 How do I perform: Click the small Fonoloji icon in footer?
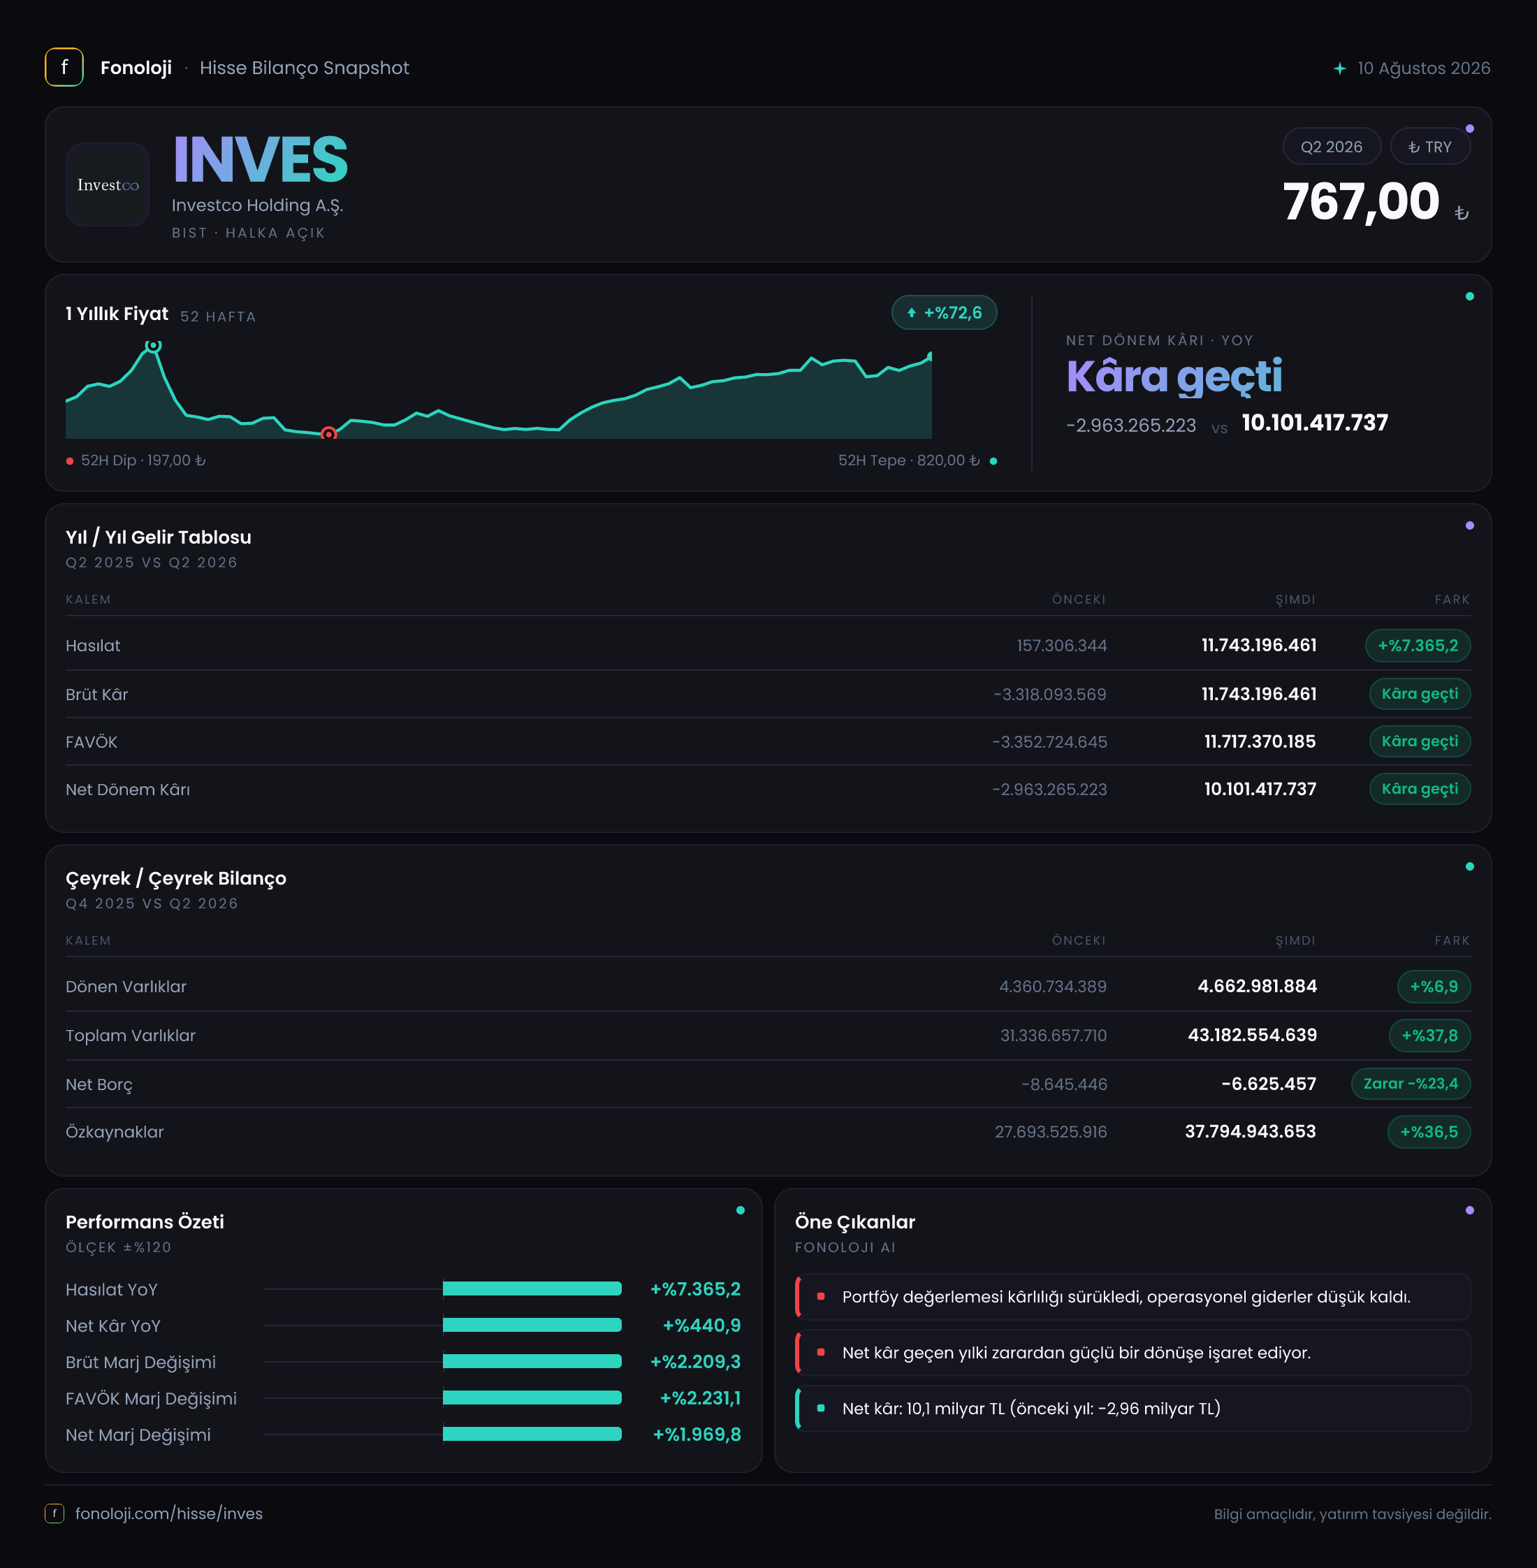(54, 1513)
